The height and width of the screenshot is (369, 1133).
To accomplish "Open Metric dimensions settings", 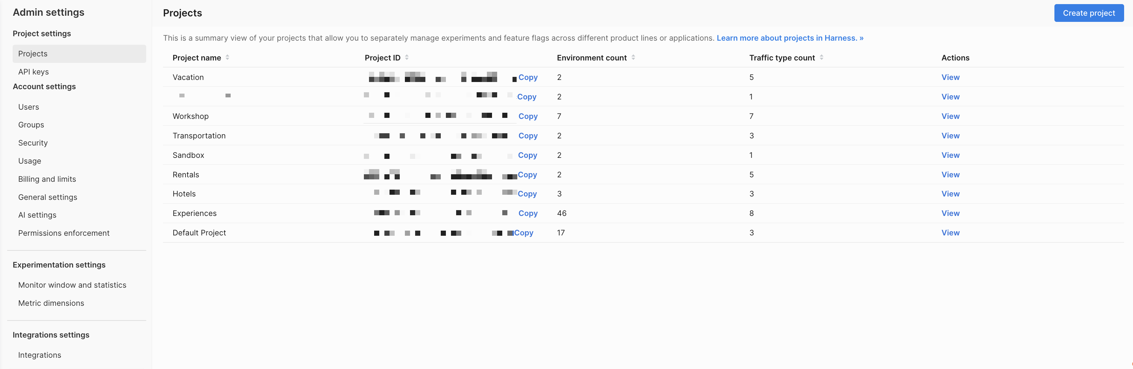I will [51, 303].
